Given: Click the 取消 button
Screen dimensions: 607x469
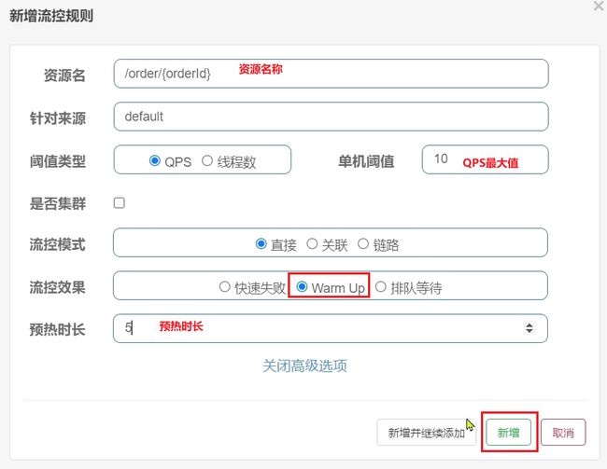Looking at the screenshot, I should 563,433.
